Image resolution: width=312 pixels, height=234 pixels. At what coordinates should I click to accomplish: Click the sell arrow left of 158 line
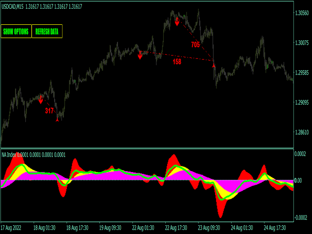[x=140, y=55]
